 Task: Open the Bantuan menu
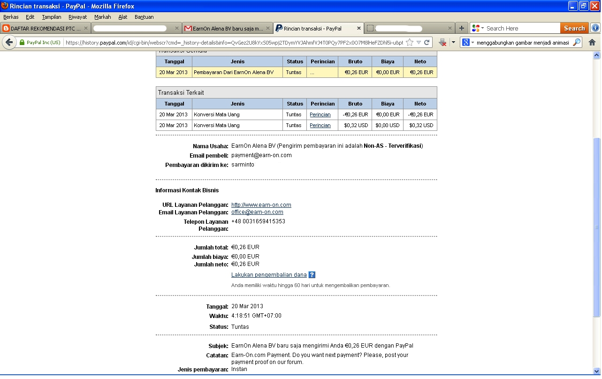pos(144,17)
